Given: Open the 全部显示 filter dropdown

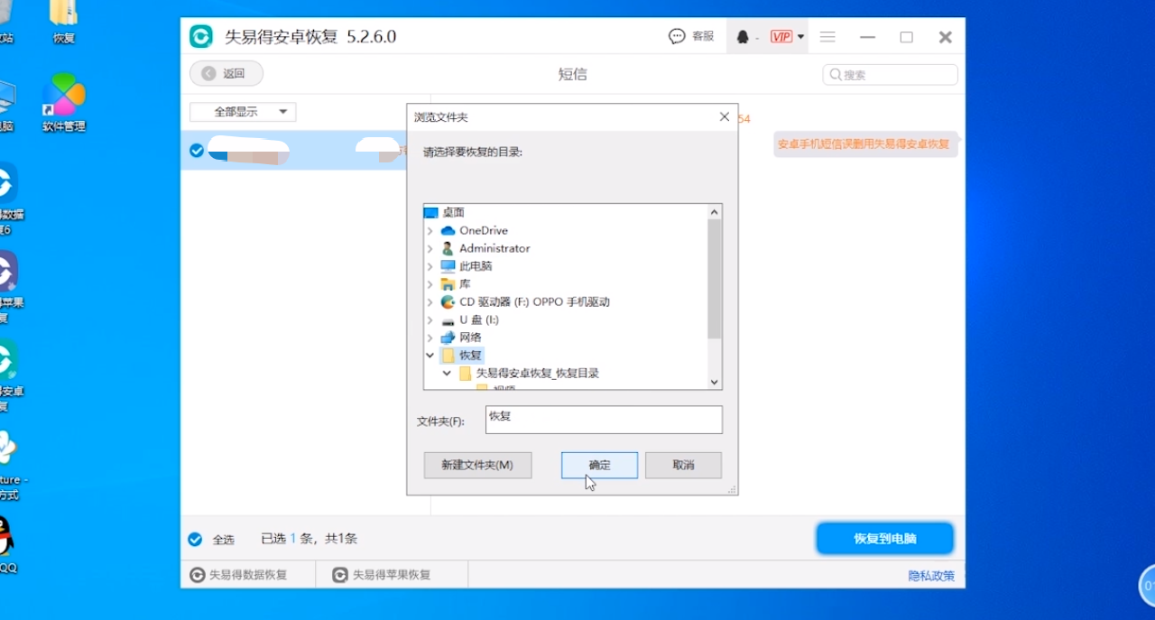Looking at the screenshot, I should (243, 112).
